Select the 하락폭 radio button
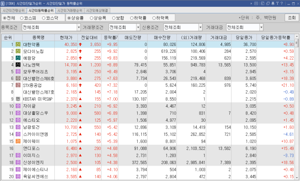 (154, 18)
